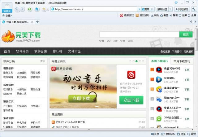The width and height of the screenshot is (198, 137).
Task: Select the active third carousel dot
Action: (136, 61)
